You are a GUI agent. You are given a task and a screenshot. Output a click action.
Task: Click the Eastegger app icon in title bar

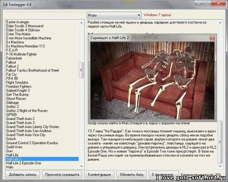coord(5,5)
